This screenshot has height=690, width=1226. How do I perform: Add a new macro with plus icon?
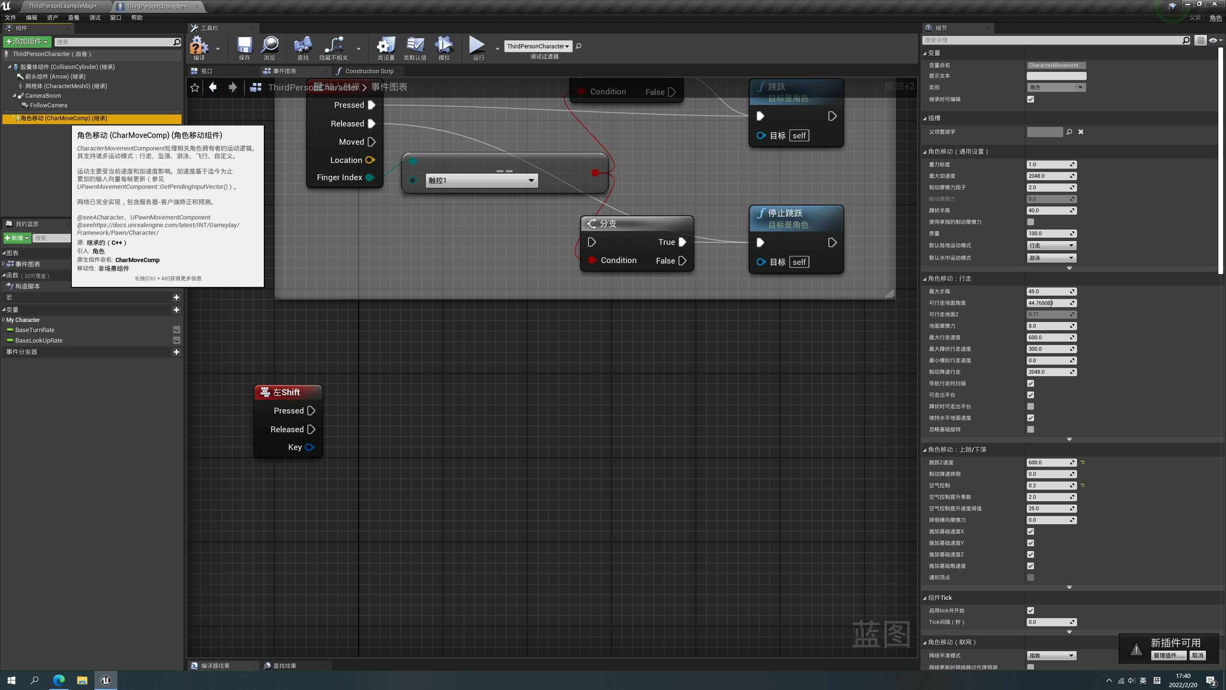point(176,298)
